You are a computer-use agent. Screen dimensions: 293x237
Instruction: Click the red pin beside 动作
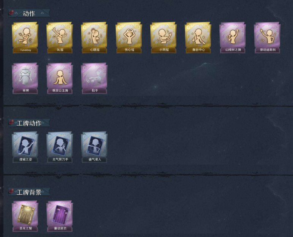coord(12,13)
